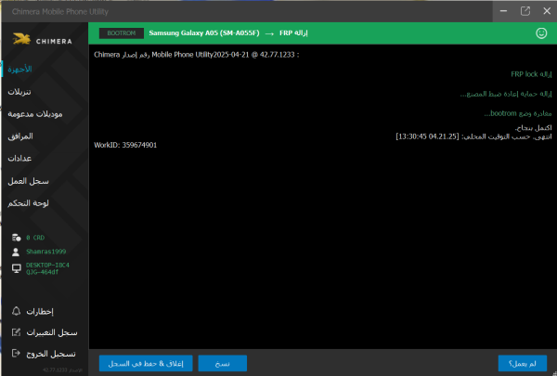Minimize the Chimera window
This screenshot has height=376, width=557.
[503, 11]
